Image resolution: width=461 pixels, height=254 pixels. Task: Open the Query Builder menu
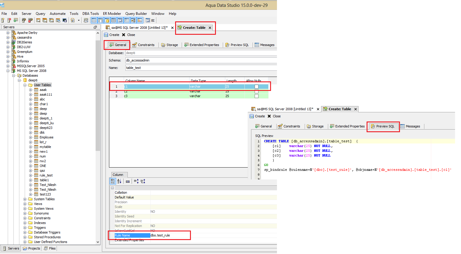(136, 14)
